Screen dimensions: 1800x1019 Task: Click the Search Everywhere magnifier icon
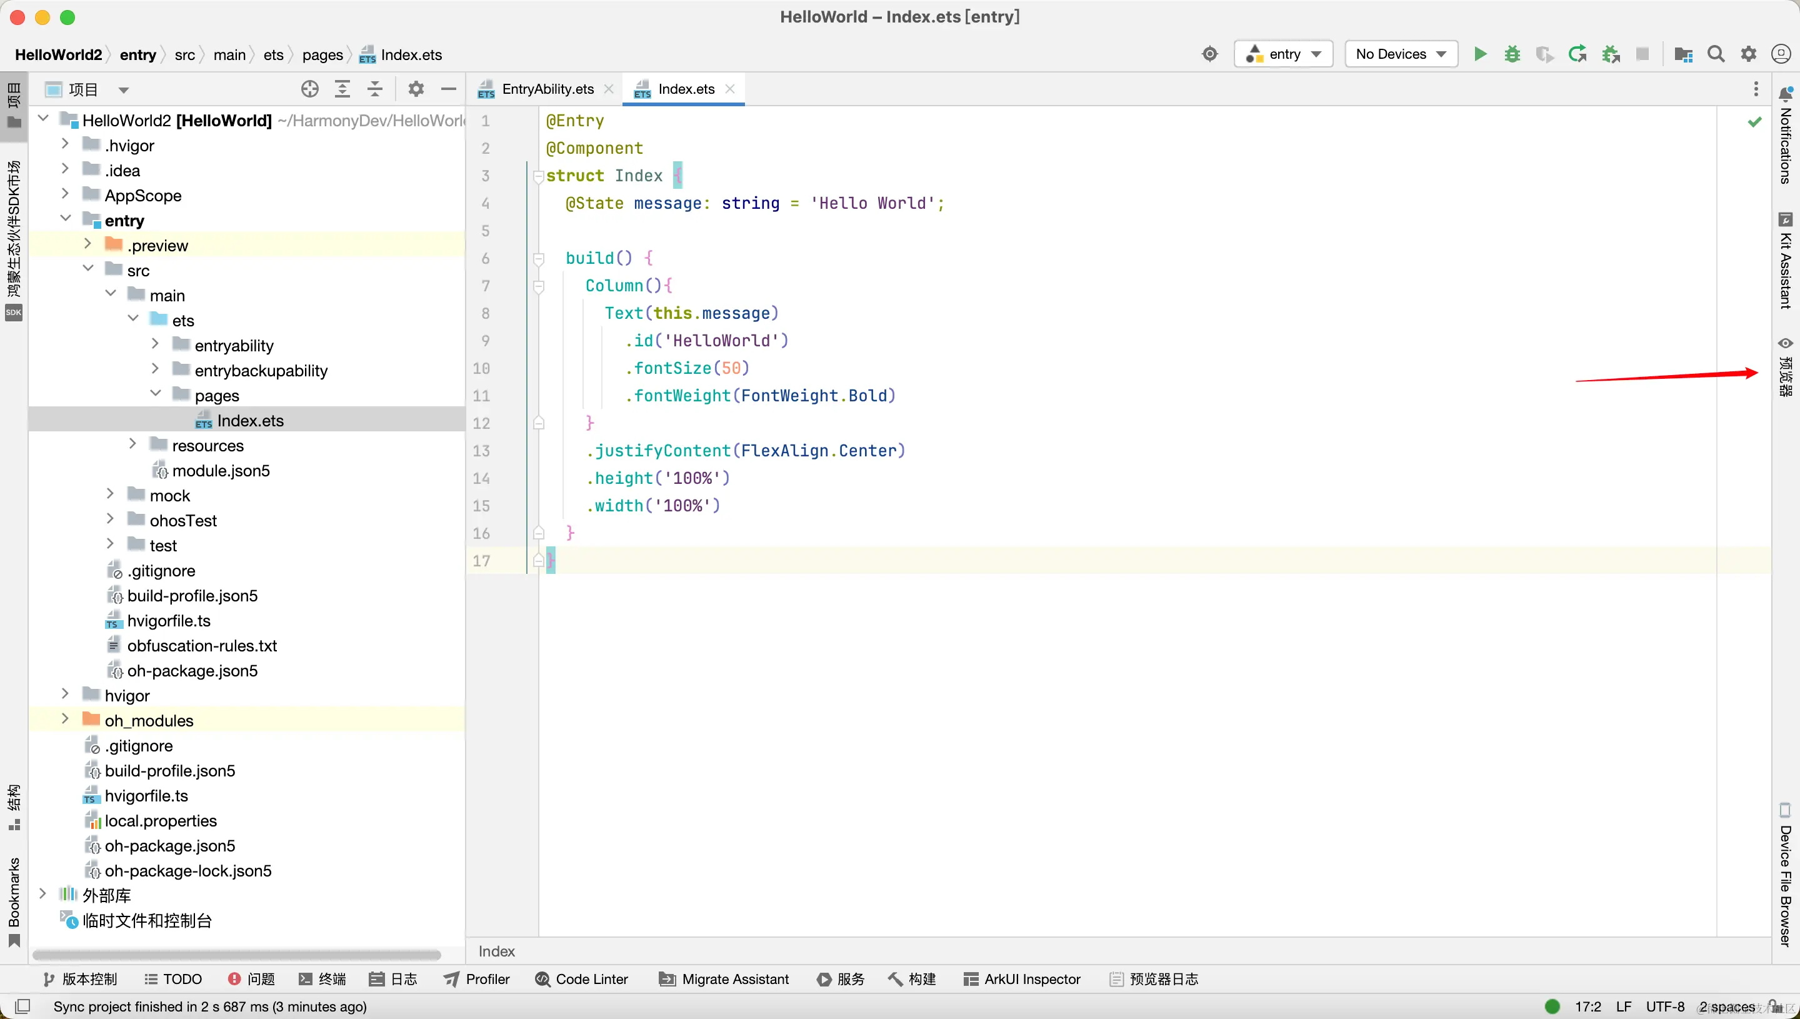coord(1716,54)
